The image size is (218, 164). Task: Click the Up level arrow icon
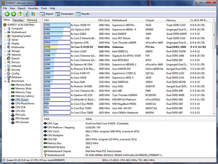pos(20,14)
